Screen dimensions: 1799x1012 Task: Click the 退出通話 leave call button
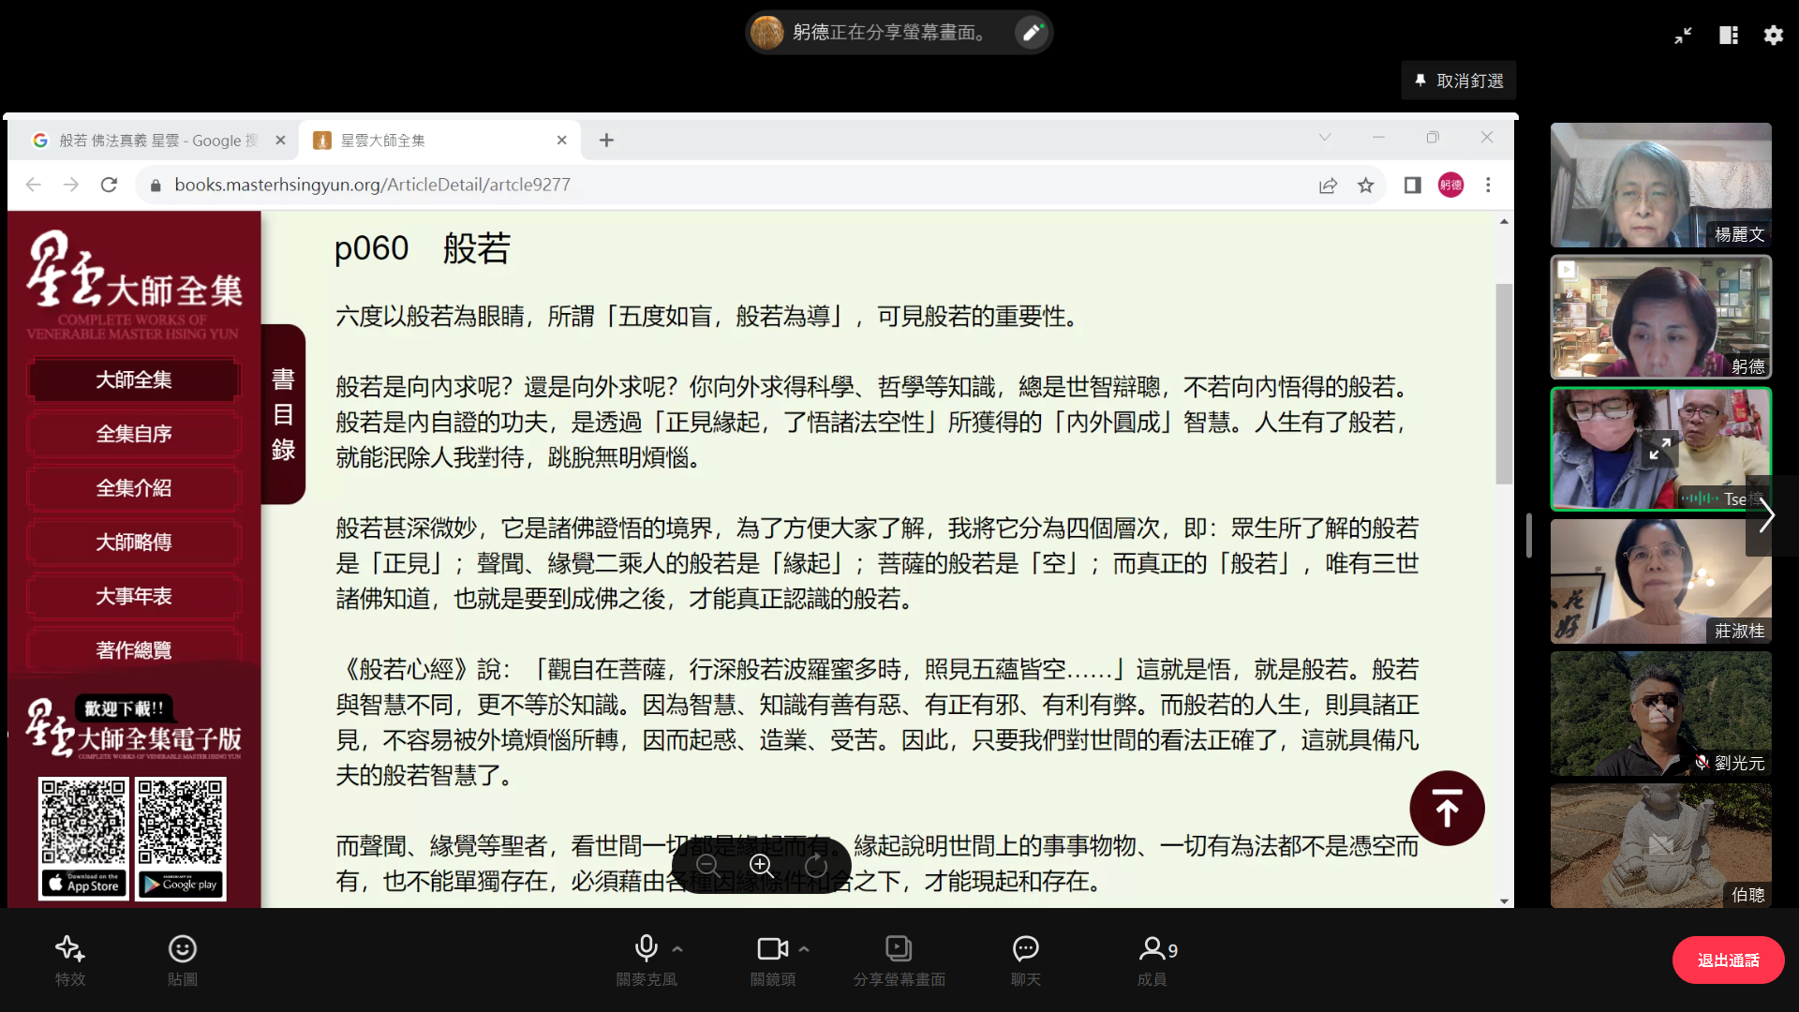1728,960
